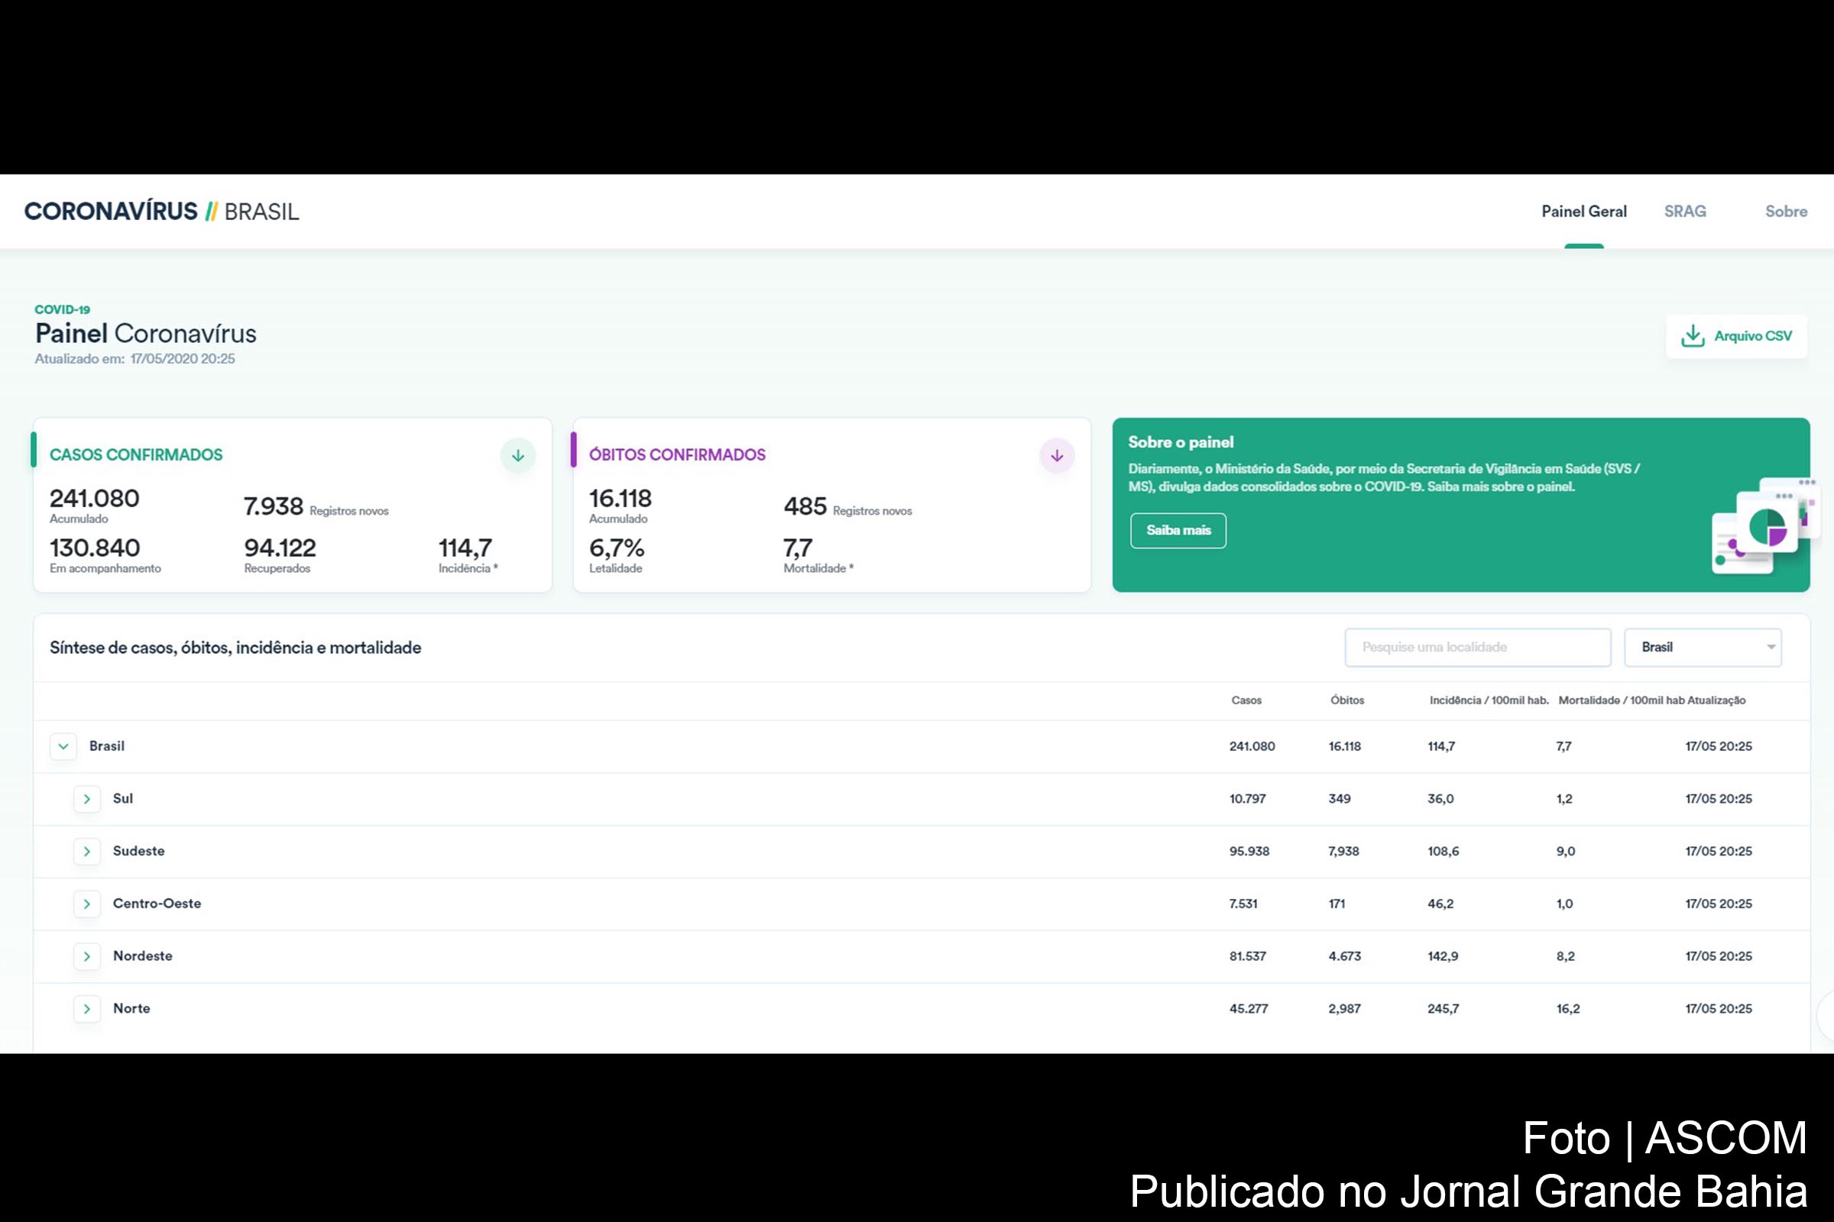
Task: Click the purple arrow icon on Óbitos Confirmados card
Action: click(1057, 456)
